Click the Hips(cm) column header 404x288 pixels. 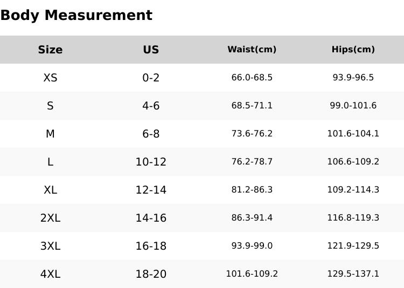[353, 50]
